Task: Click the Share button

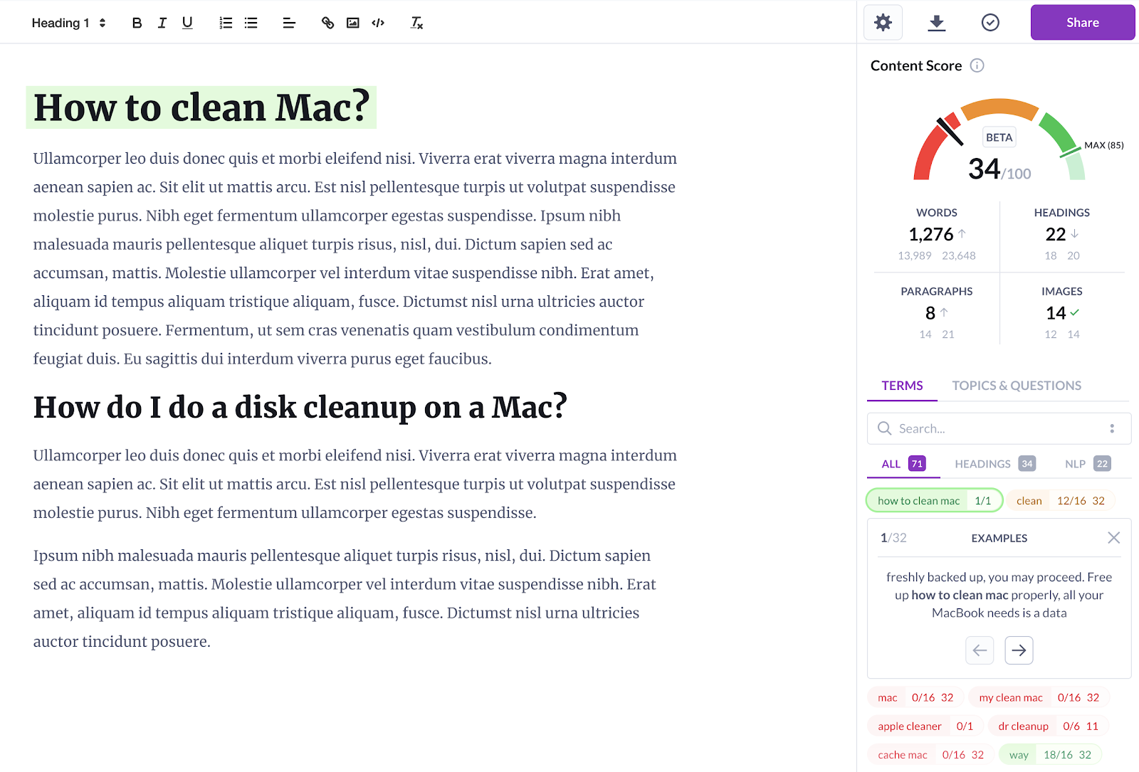Action: pos(1082,22)
